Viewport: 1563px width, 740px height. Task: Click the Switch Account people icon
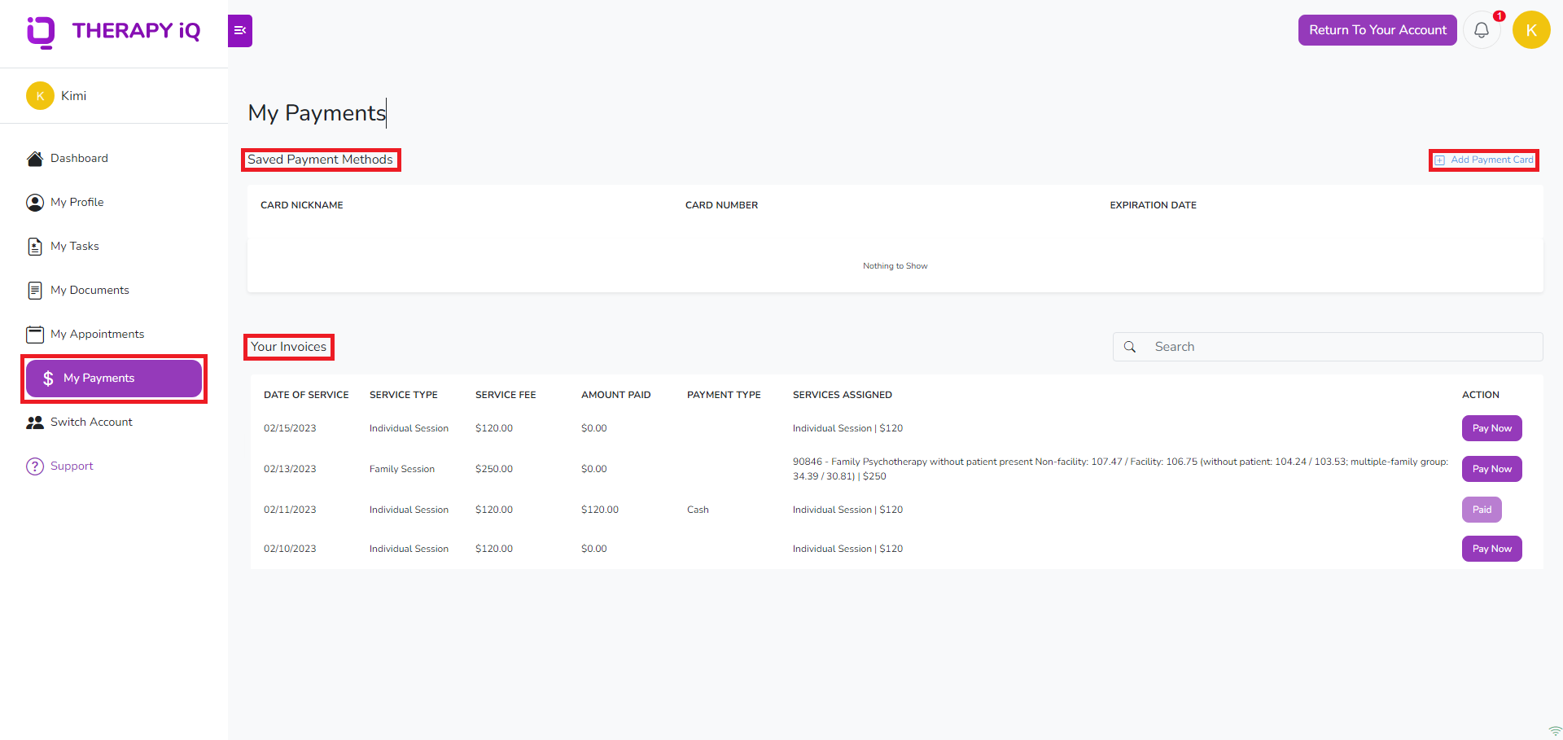[x=34, y=422]
